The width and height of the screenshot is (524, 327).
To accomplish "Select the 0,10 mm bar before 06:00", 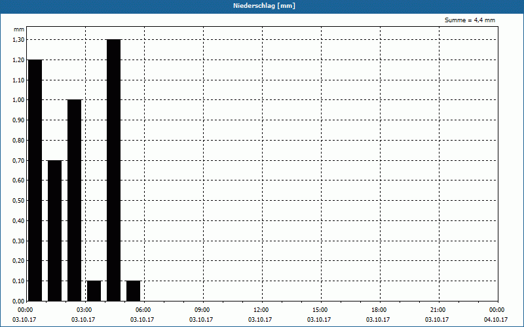I will (x=134, y=291).
